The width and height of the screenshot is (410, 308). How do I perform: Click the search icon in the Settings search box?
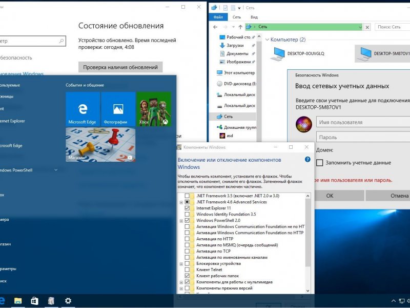pyautogui.click(x=61, y=41)
